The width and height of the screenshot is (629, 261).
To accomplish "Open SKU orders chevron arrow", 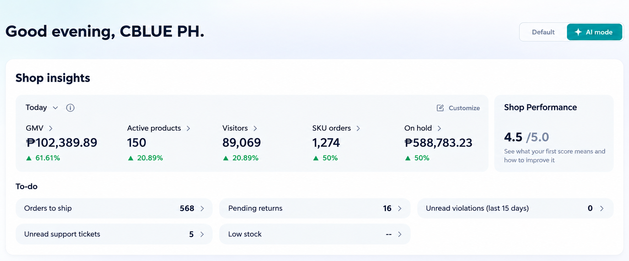I will pos(358,128).
